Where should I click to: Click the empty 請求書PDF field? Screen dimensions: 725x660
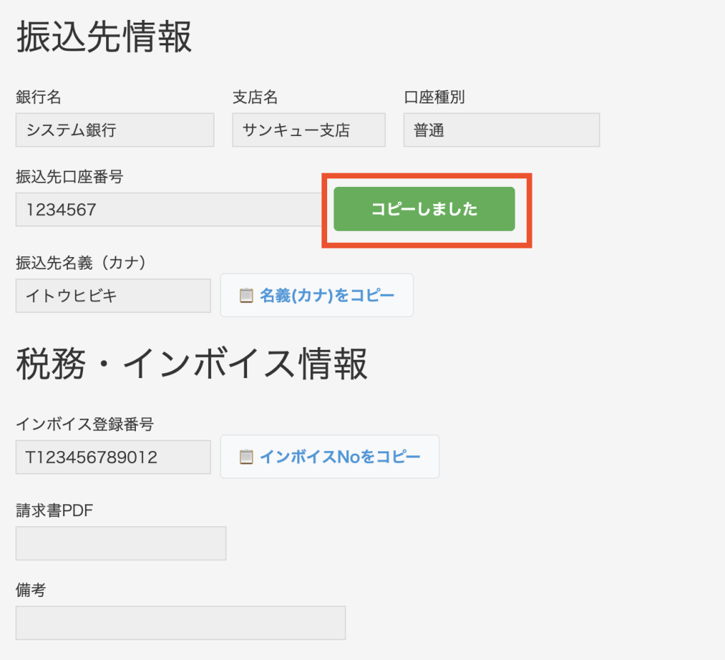[x=120, y=543]
